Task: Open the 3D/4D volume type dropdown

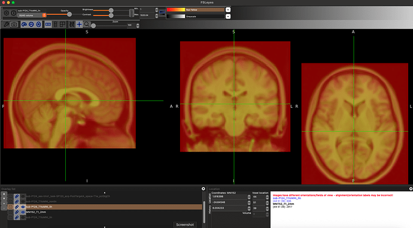Action: click(32, 16)
